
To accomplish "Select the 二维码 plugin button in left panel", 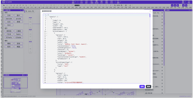I will click(18, 31).
